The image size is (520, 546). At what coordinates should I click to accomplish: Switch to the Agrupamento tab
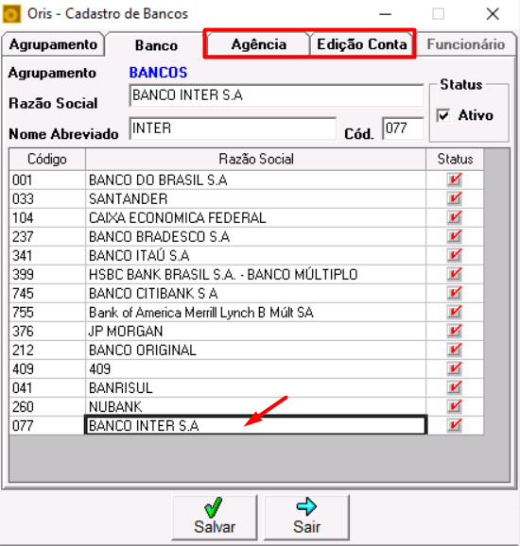click(x=53, y=44)
